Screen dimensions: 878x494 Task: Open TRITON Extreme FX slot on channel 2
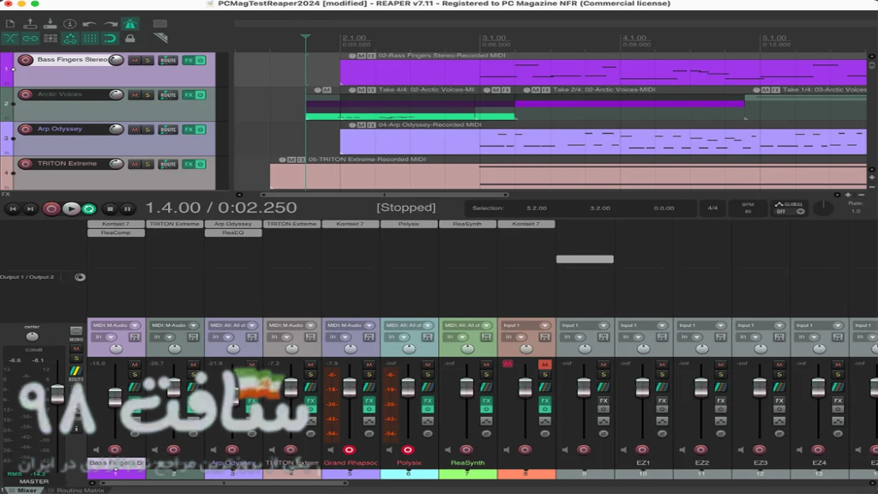pyautogui.click(x=175, y=224)
